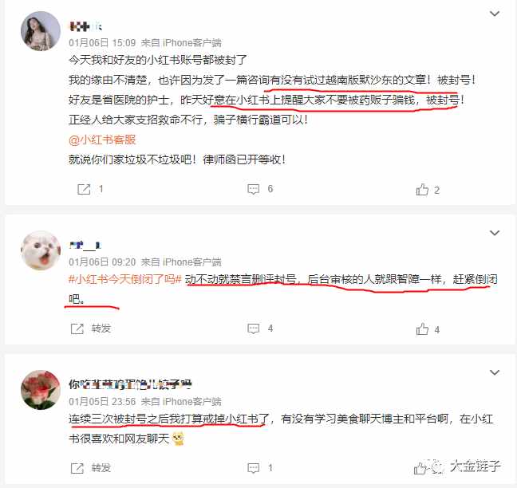Click repost icon on 09:20 post

[x=77, y=329]
